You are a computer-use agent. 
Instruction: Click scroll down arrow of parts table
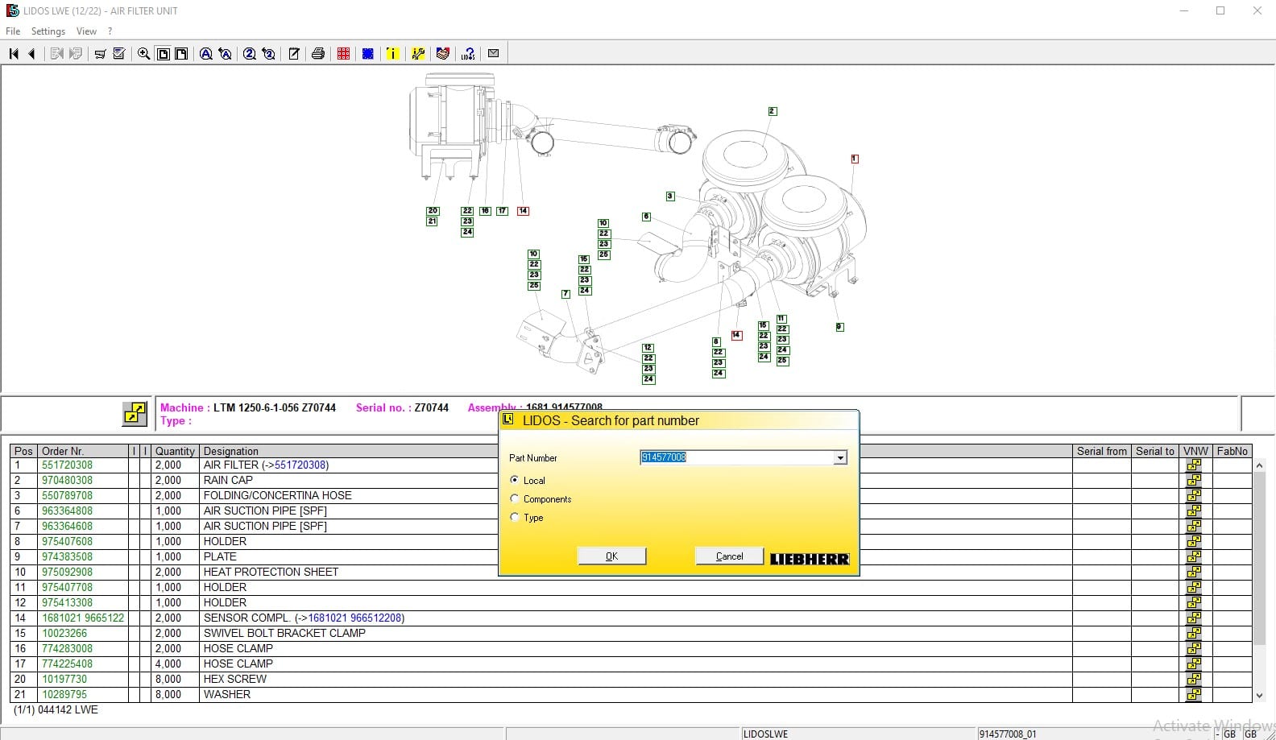point(1259,695)
